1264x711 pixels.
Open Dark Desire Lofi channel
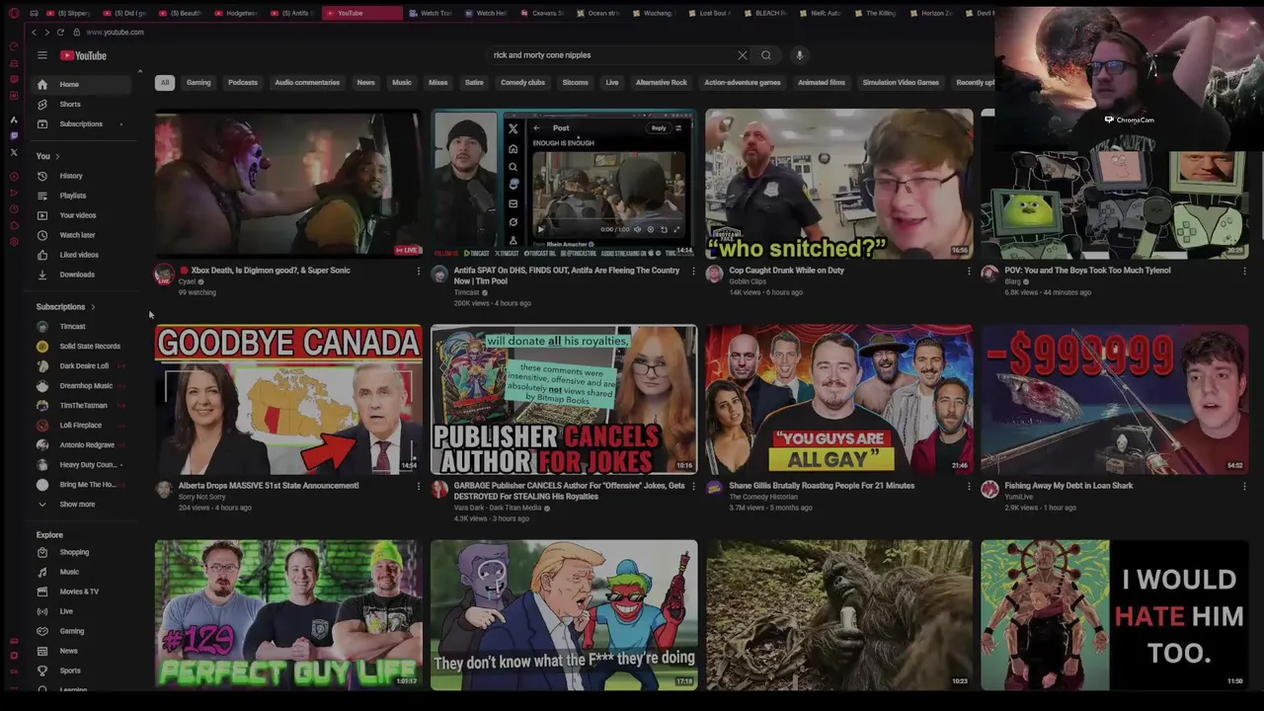(x=81, y=366)
